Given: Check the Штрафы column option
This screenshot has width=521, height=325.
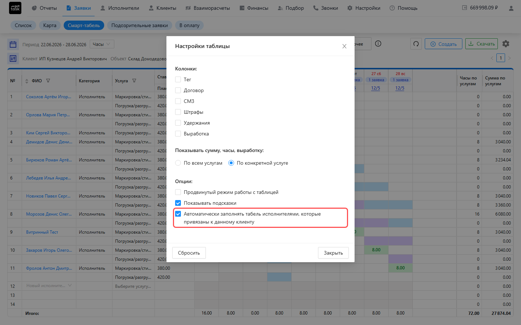Looking at the screenshot, I should point(178,112).
